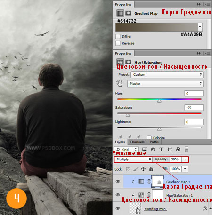
Task: Enable the Reverse checkbox
Action: [118, 43]
